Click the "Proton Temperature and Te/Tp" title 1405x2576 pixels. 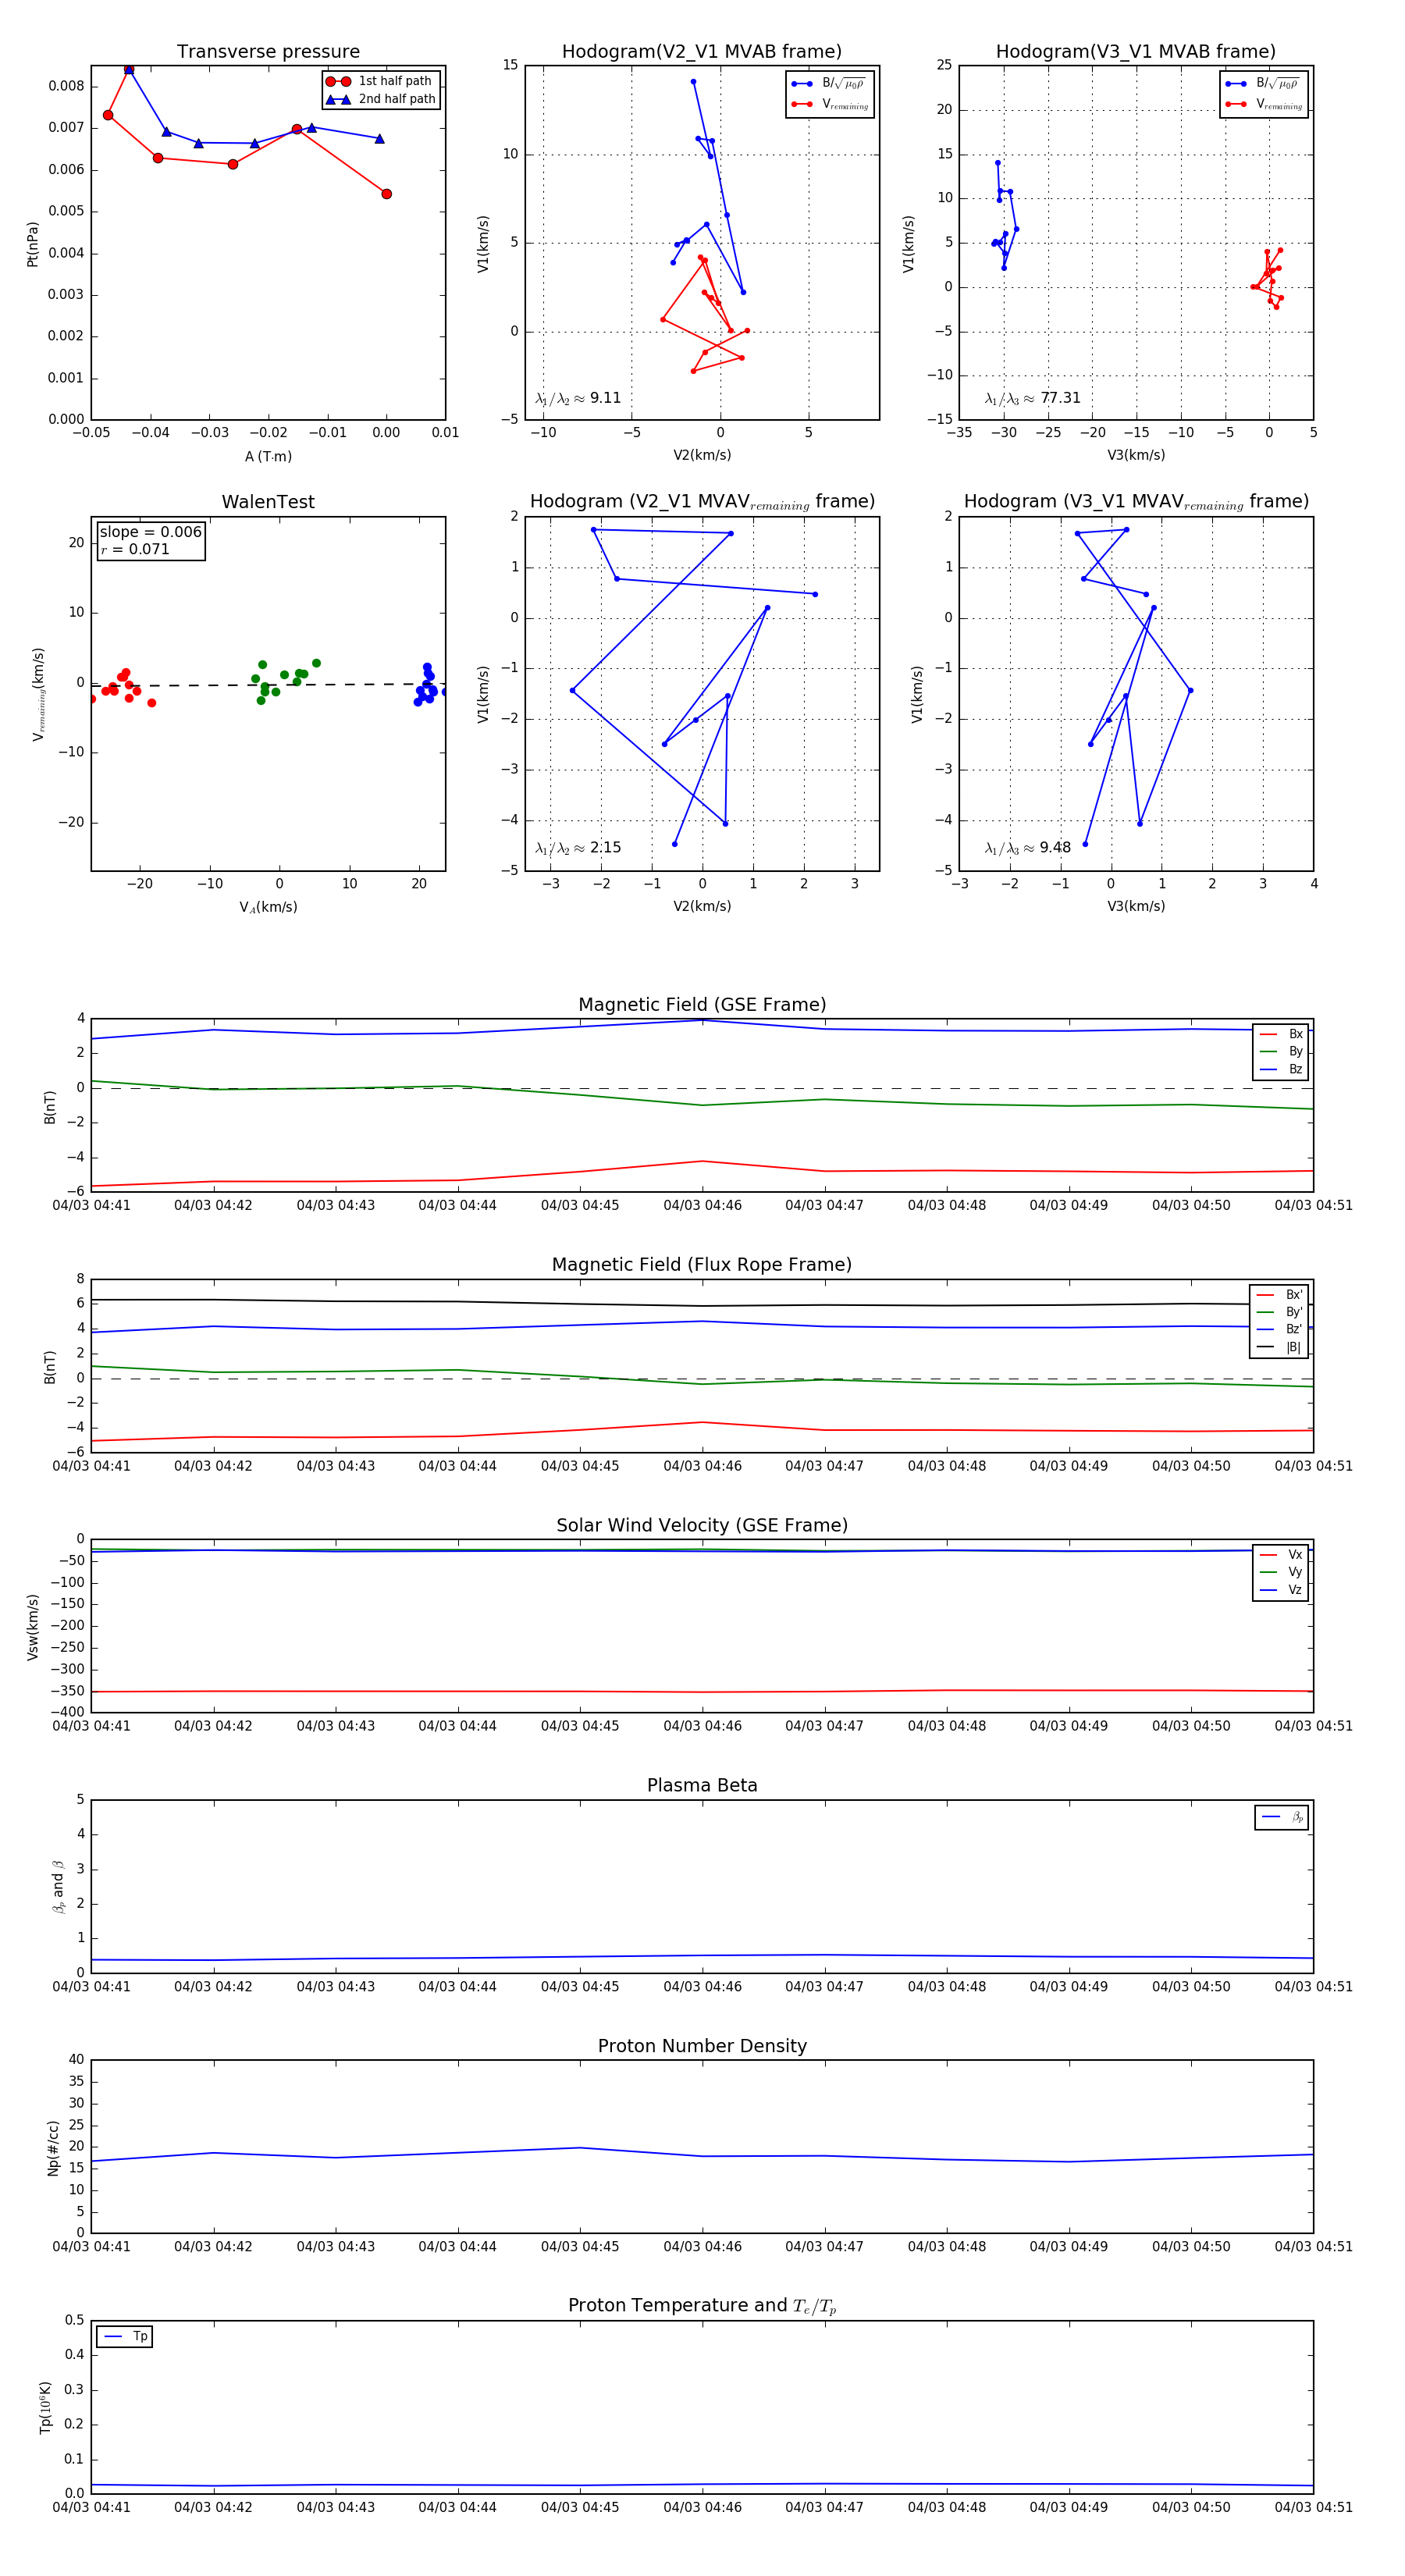coord(702,2306)
